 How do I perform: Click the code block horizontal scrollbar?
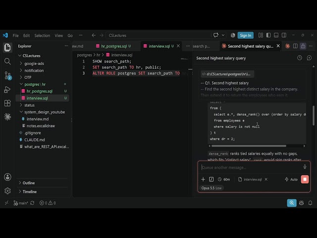pyautogui.click(x=249, y=146)
